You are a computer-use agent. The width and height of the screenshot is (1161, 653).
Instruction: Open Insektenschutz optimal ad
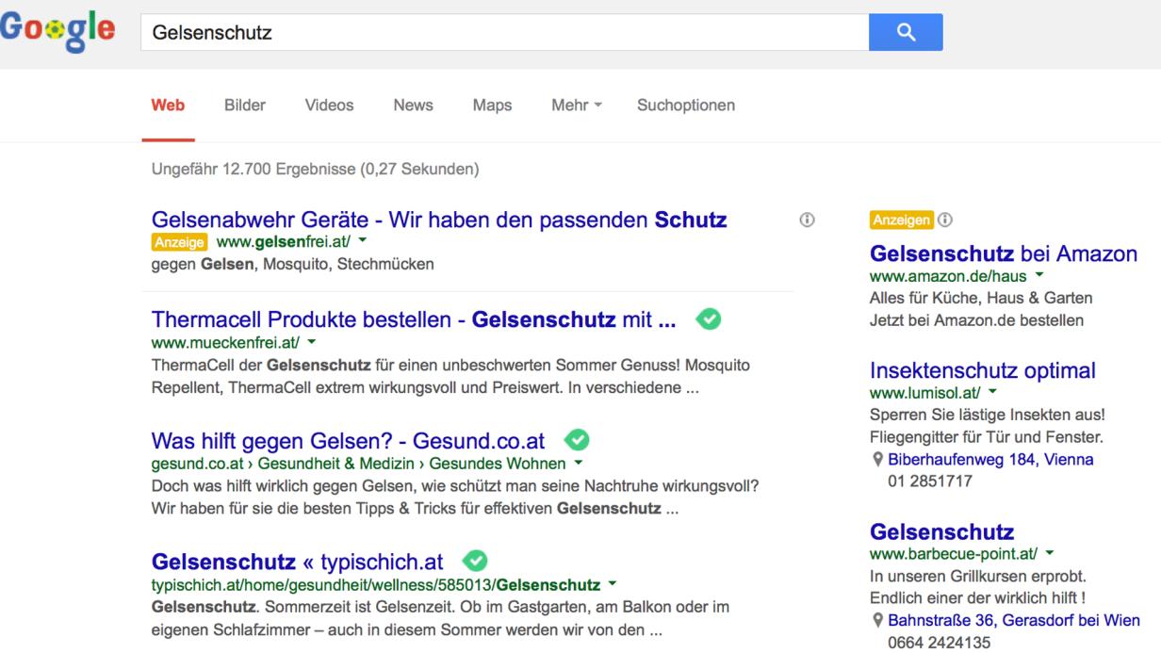pos(983,369)
